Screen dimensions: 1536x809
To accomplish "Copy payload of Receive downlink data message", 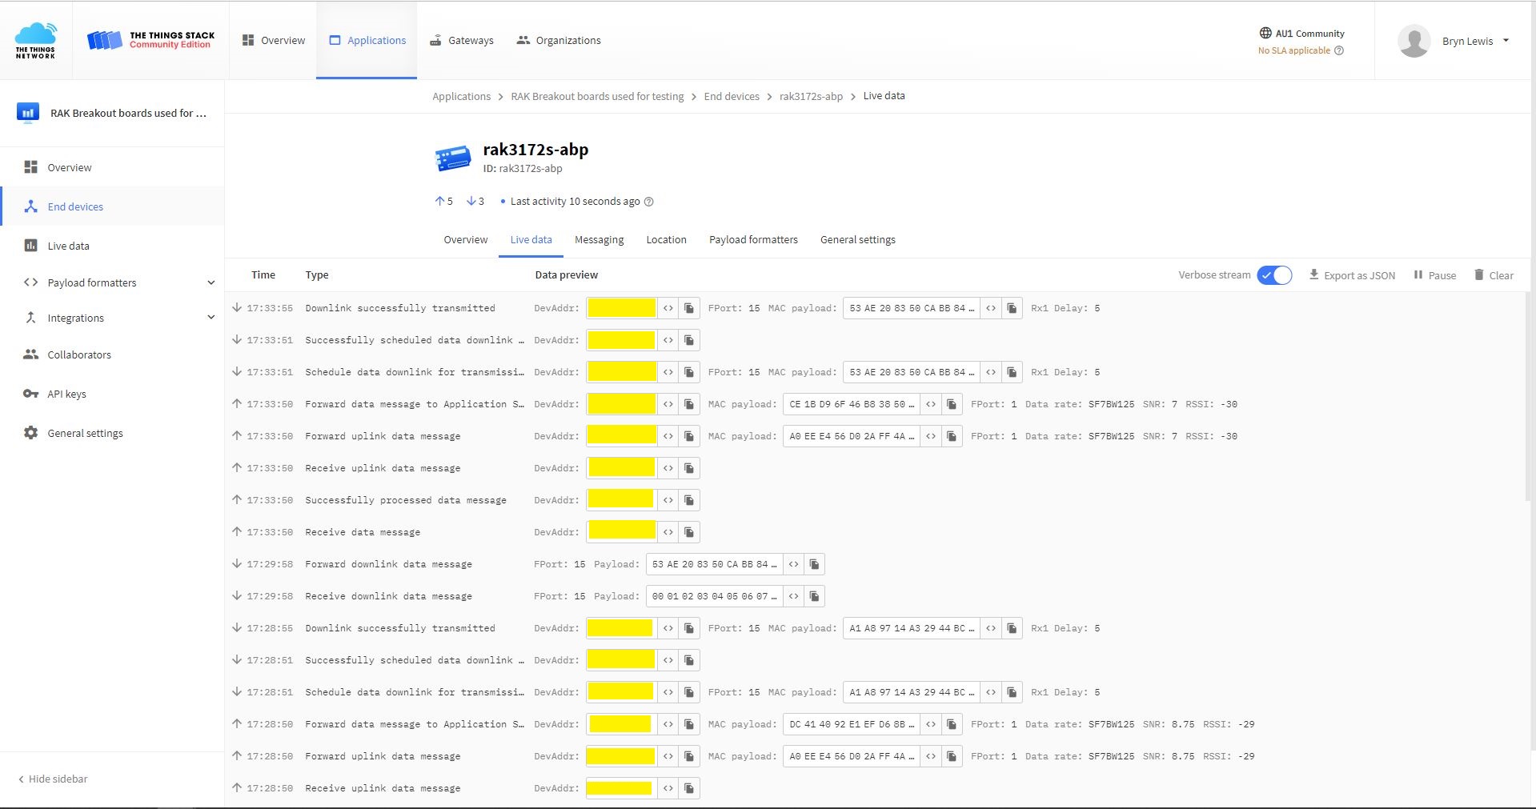I will point(814,596).
